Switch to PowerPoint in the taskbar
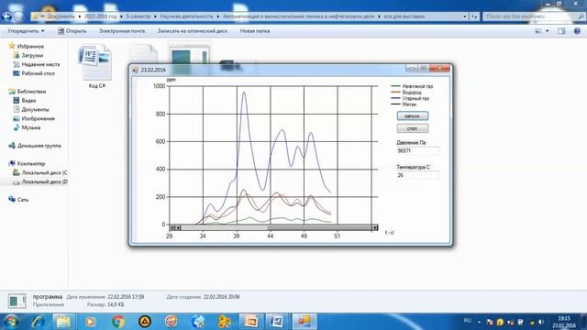The image size is (587, 330). [250, 322]
